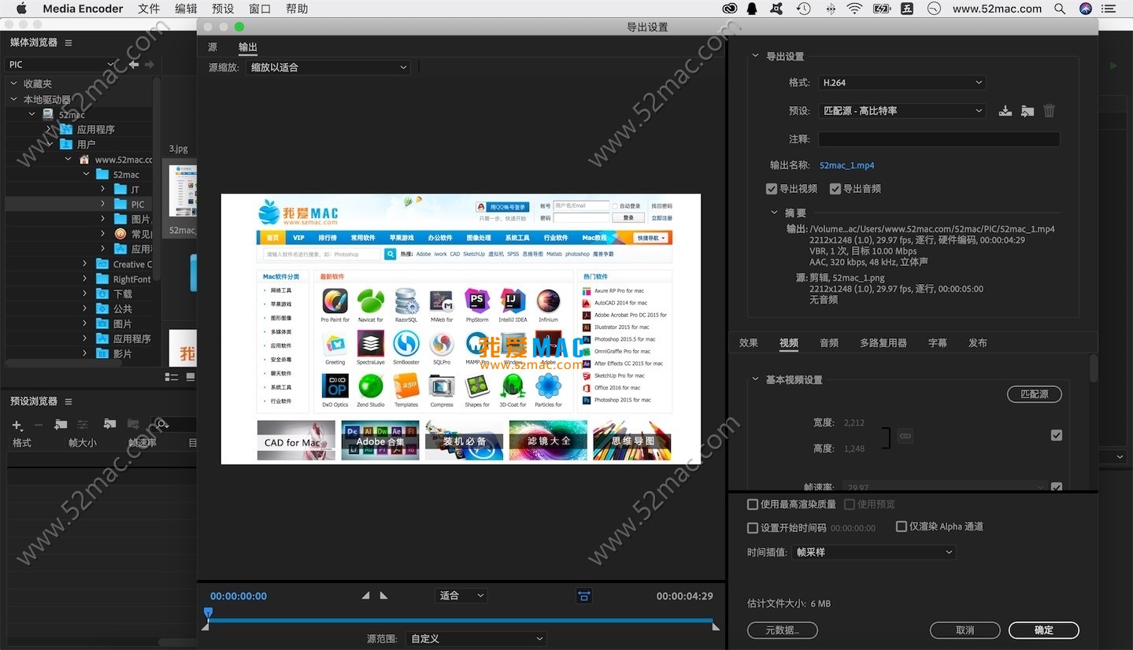Enable 设置开始时间码 checkbox
Viewport: 1133px width, 650px height.
[753, 527]
